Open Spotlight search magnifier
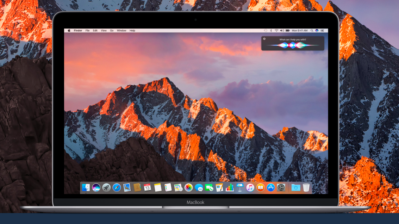This screenshot has width=399, height=224. [312, 31]
